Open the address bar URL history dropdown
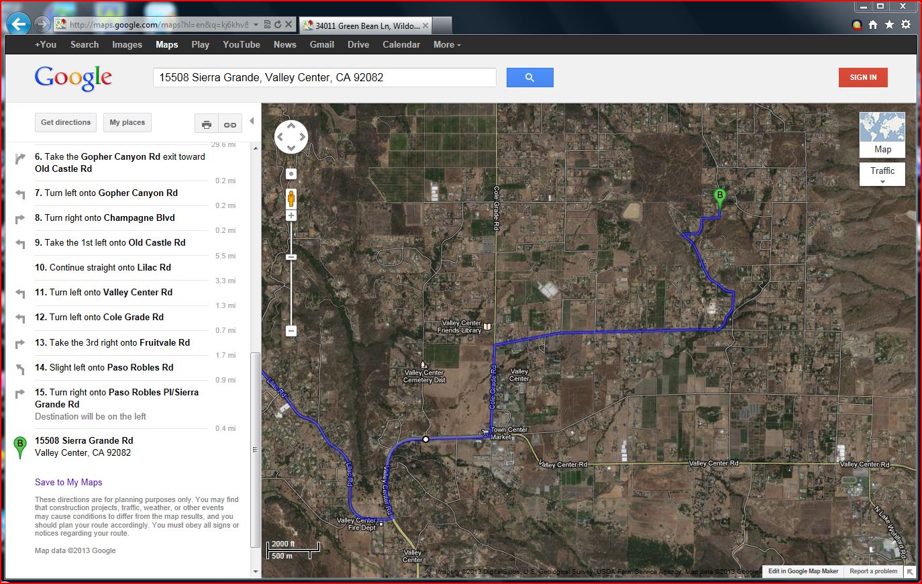 (x=256, y=25)
